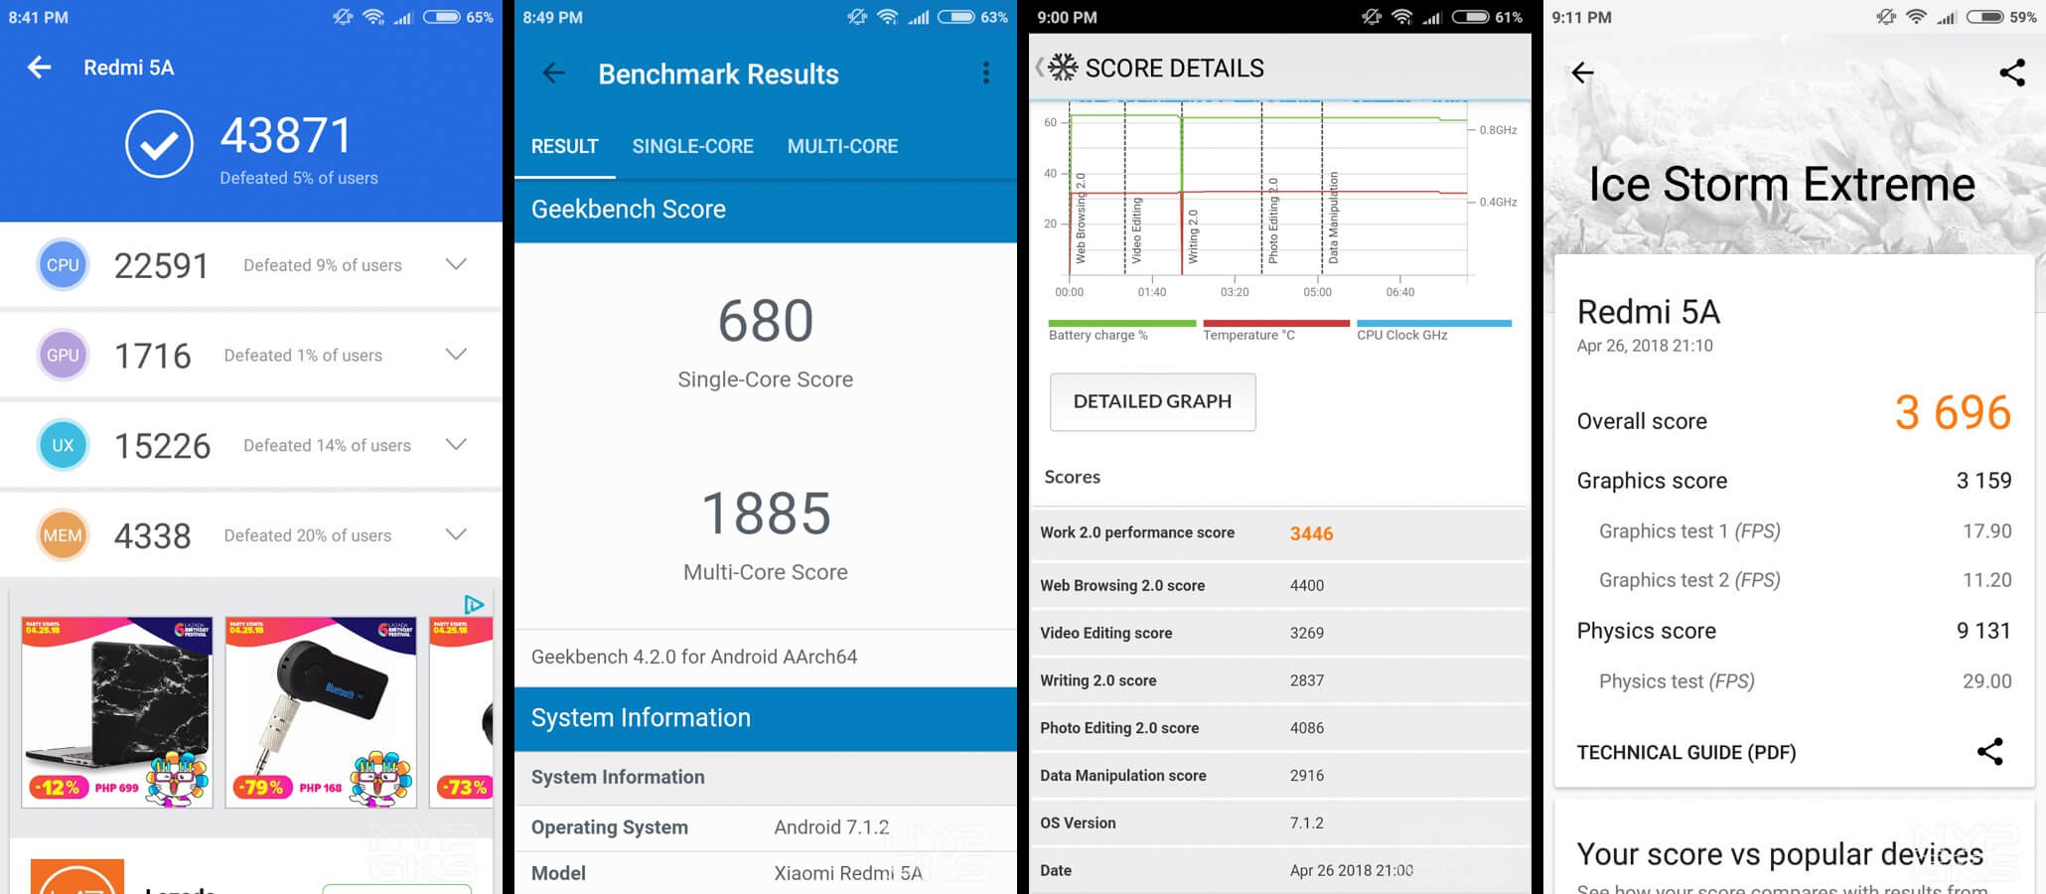Screen dimensions: 2046x894
Task: Select the GPU score icon
Action: [63, 355]
